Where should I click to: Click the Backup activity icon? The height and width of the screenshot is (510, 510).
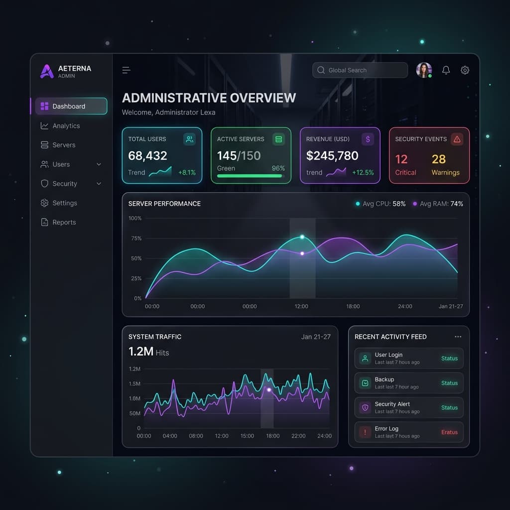(365, 383)
